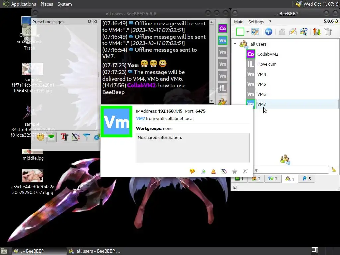Screen dimensions: 340x255
Task: Click the blue Vm avatar in chat member strip
Action: 223,40
